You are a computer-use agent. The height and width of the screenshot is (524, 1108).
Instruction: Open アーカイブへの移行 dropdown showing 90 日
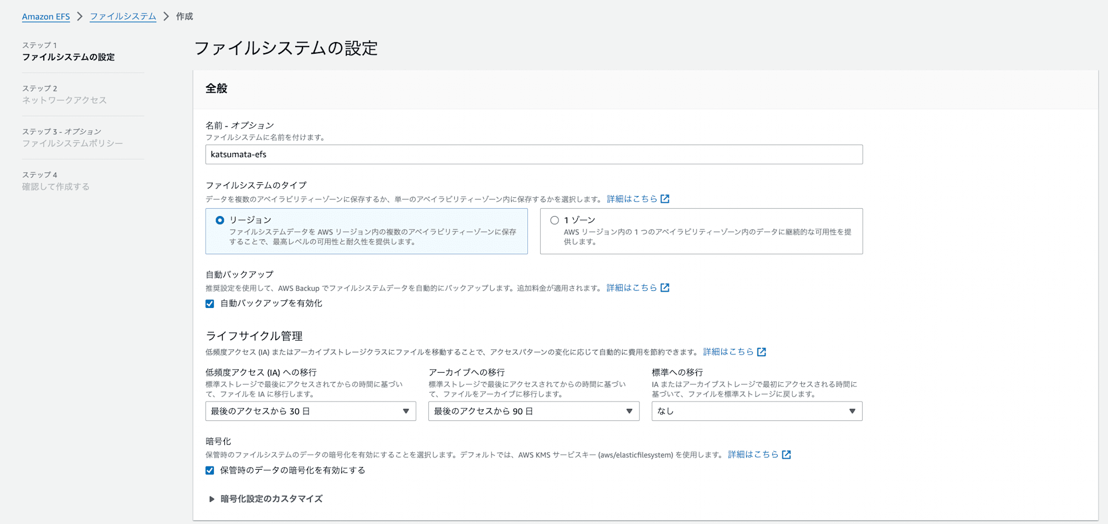pyautogui.click(x=534, y=411)
